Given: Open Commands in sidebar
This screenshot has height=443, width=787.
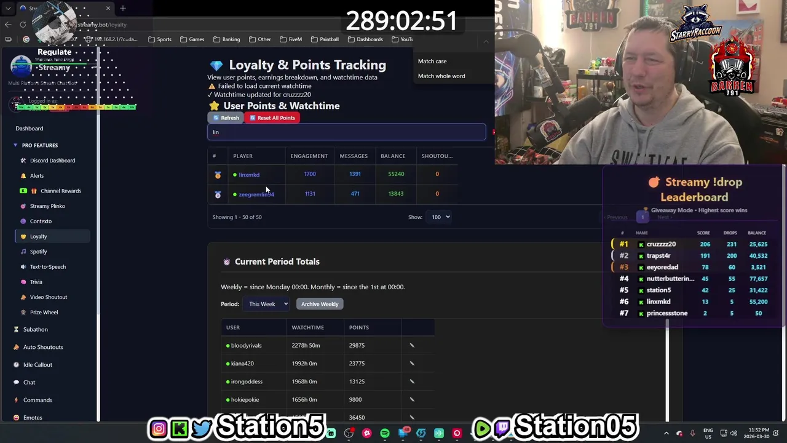Looking at the screenshot, I should click(x=38, y=400).
